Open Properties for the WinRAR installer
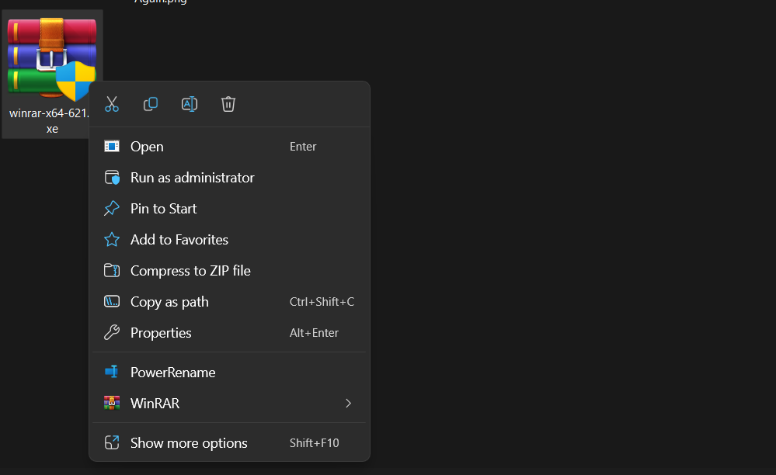The image size is (776, 475). click(x=161, y=332)
